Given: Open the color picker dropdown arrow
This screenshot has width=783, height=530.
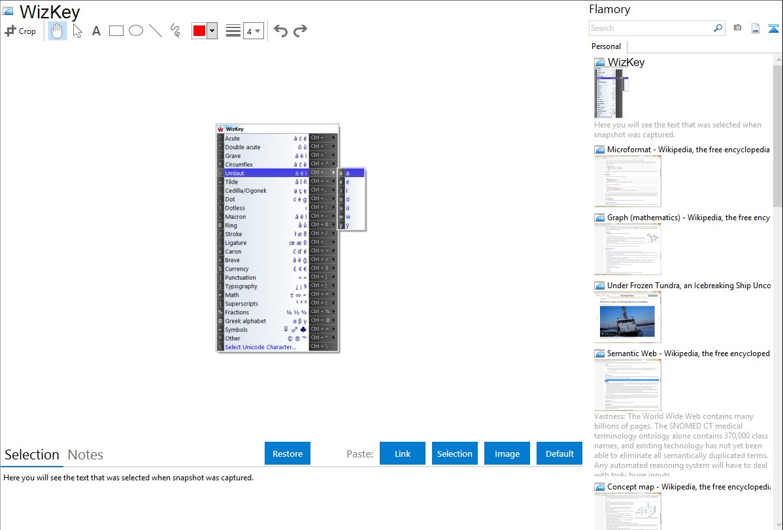Looking at the screenshot, I should 212,31.
